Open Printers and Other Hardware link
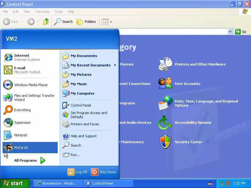The height and width of the screenshot is (188, 251). click(x=200, y=64)
